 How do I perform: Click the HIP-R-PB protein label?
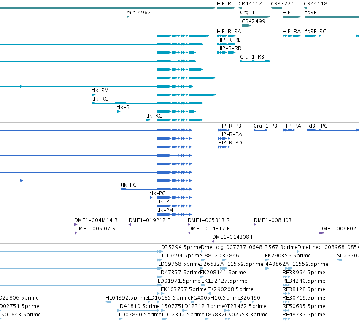tap(229, 126)
